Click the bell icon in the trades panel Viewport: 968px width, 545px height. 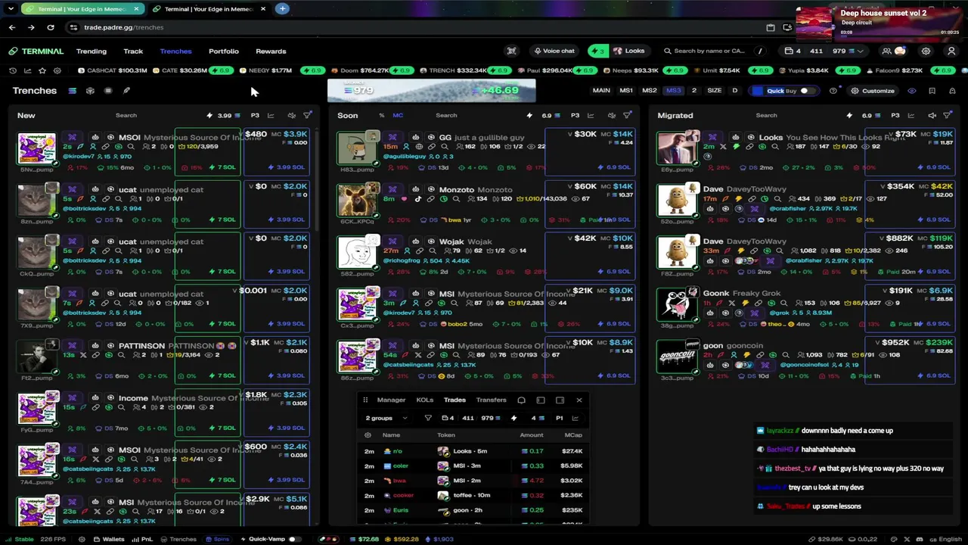tap(521, 400)
